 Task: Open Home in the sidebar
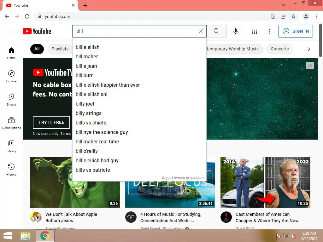pyautogui.click(x=11, y=53)
